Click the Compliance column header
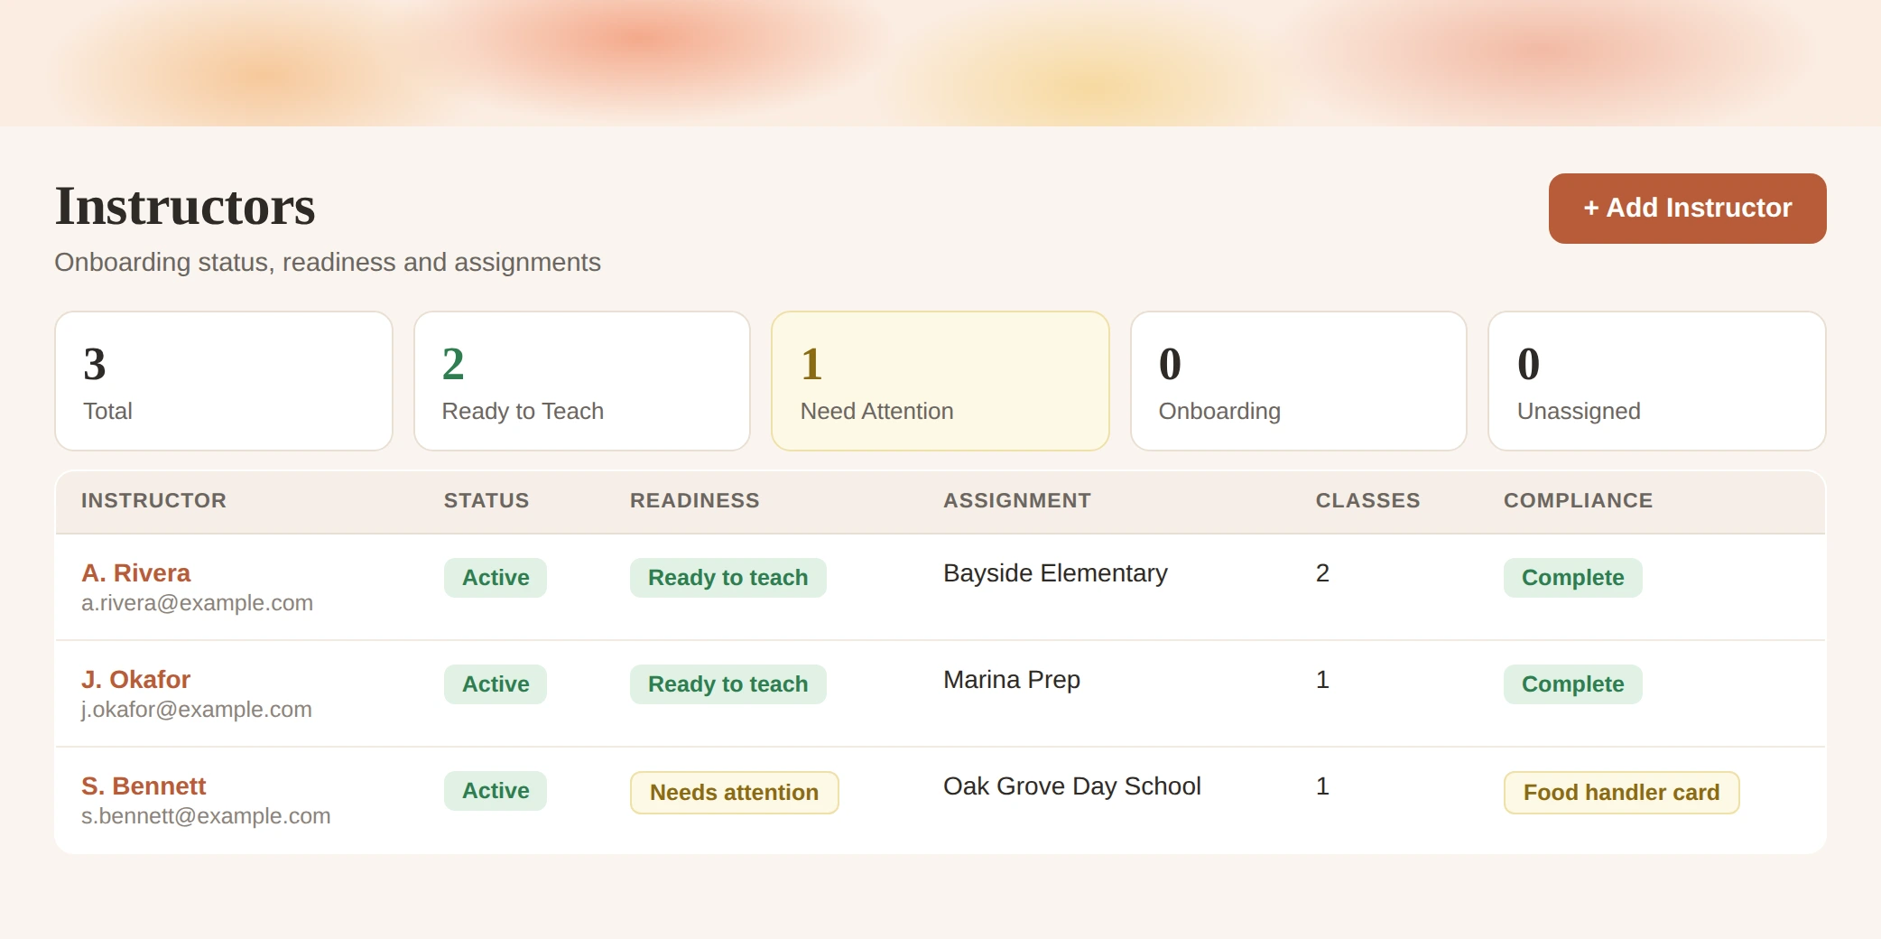1881x939 pixels. point(1578,501)
